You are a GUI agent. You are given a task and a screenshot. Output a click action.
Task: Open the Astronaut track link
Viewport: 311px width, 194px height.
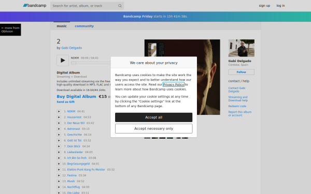[74, 129]
